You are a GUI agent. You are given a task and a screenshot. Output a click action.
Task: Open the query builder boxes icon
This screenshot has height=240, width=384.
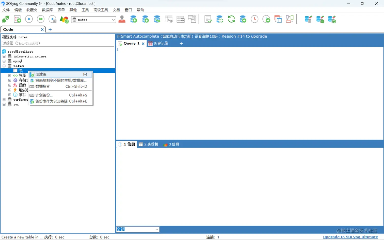[x=290, y=19]
